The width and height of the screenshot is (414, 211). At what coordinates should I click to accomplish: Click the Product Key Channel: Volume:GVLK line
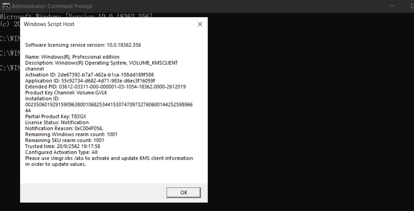tap(66, 93)
